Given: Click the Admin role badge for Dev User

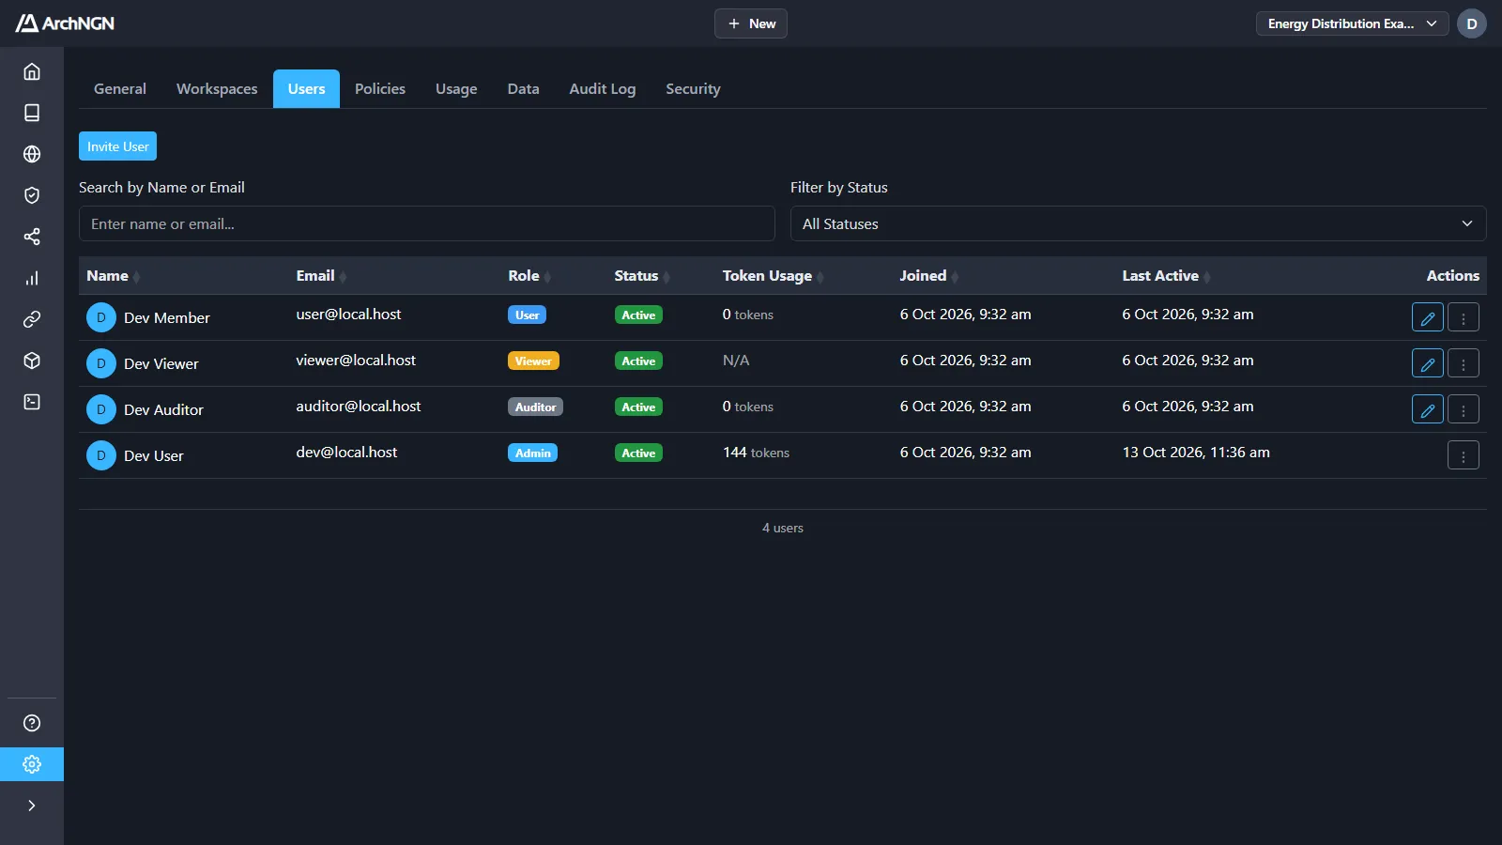Looking at the screenshot, I should (x=533, y=453).
